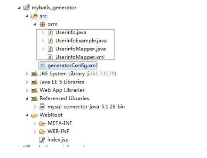Click the orm package icon
The height and width of the screenshot is (158, 207).
pyautogui.click(x=42, y=24)
